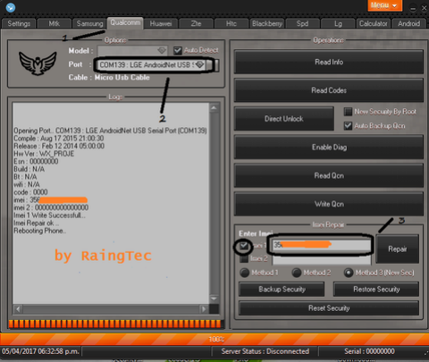The image size is (429, 362).
Task: Click the Restore Security button
Action: 376,289
